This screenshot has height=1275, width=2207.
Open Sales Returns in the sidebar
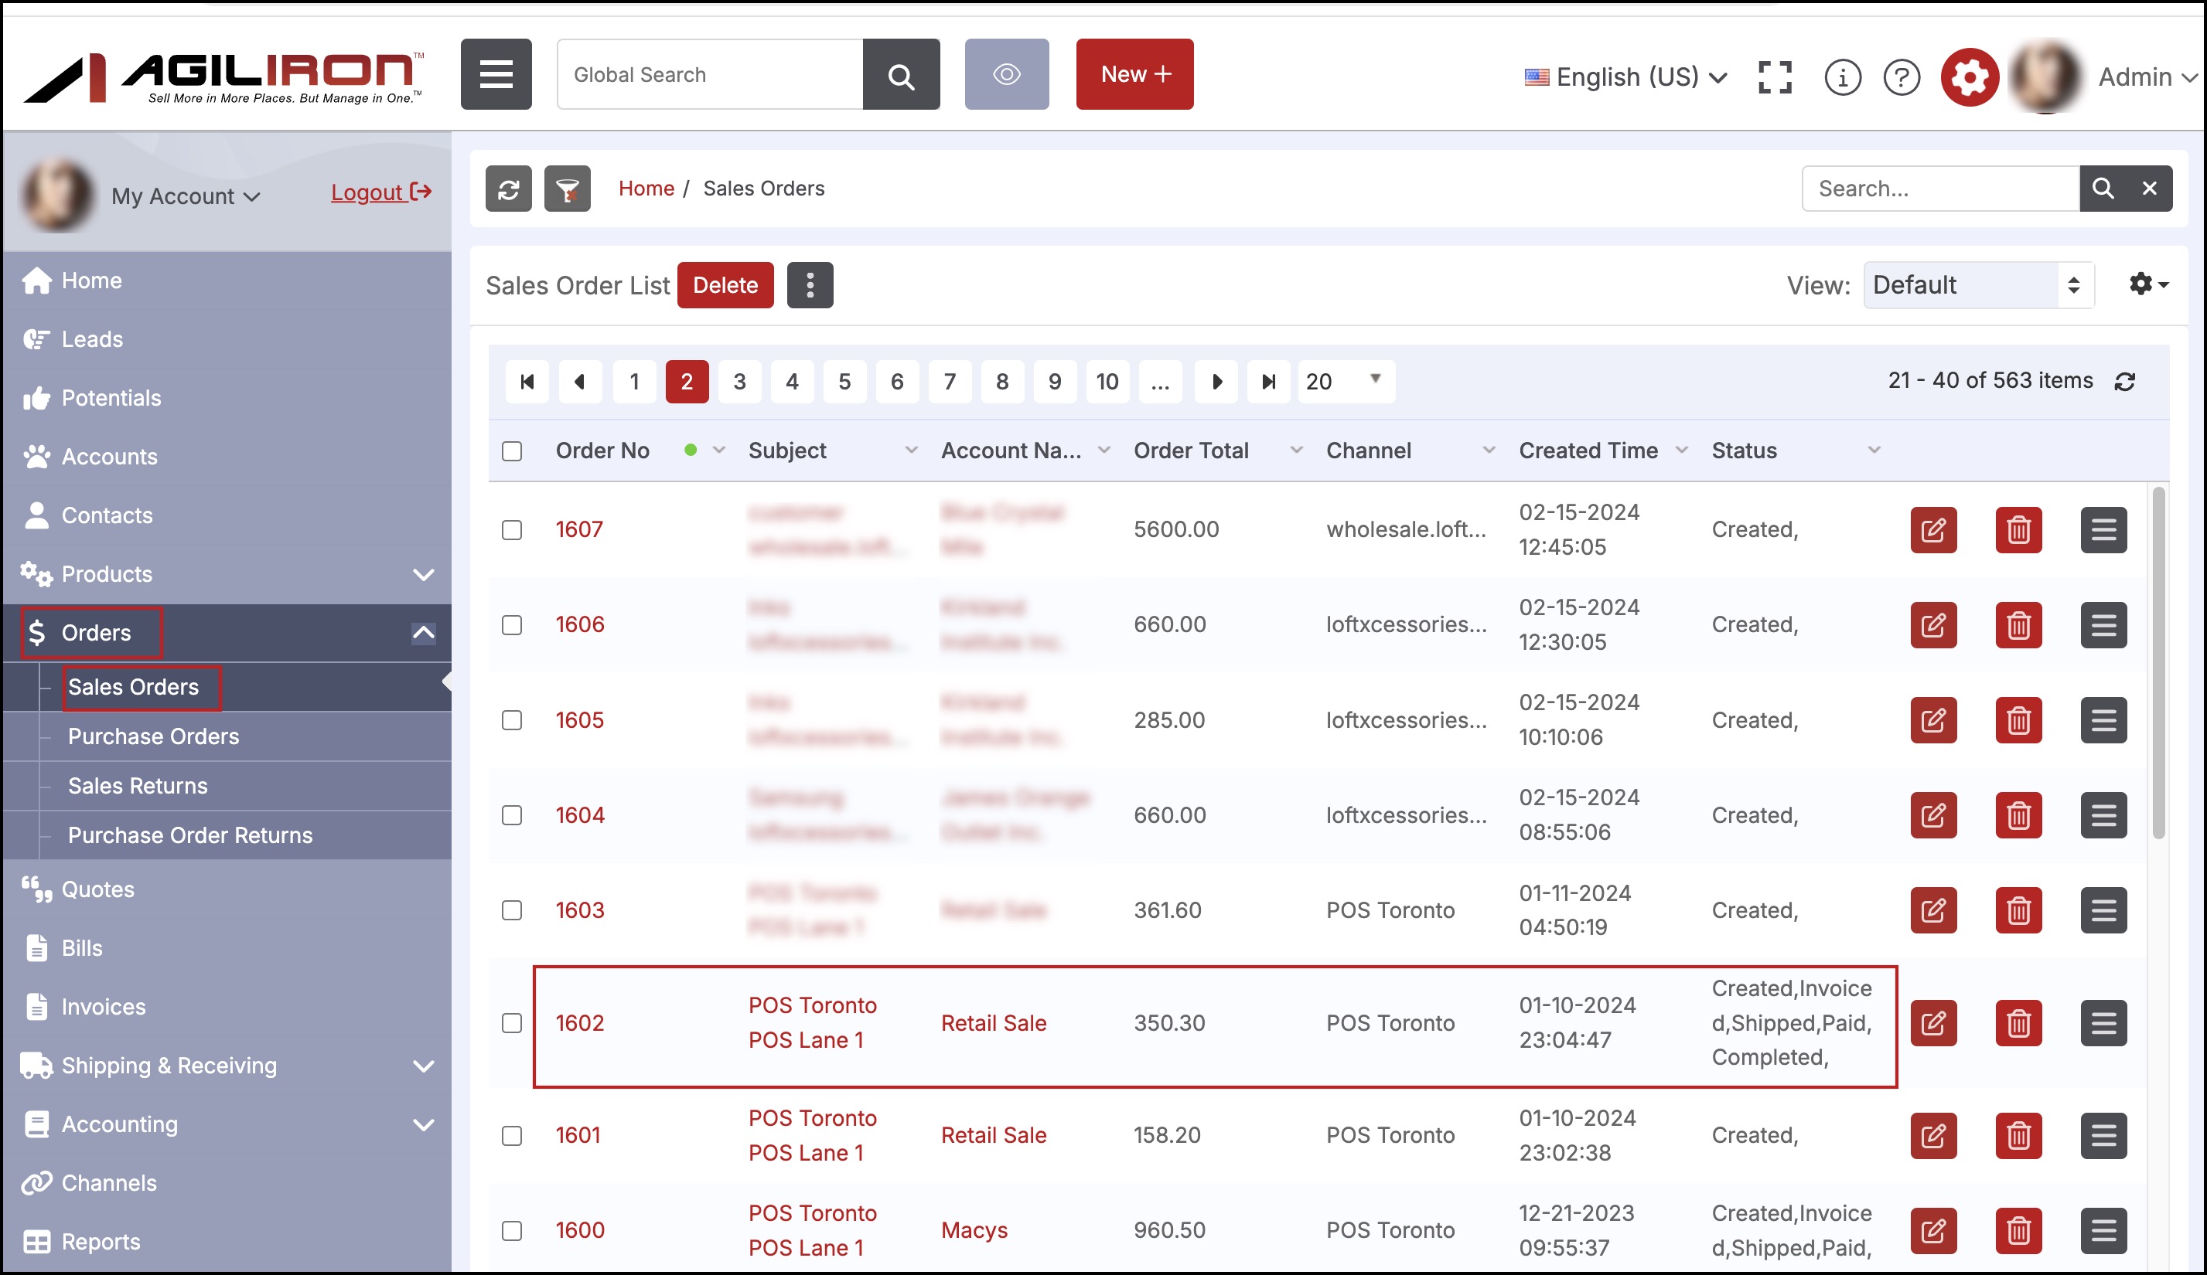pos(138,786)
